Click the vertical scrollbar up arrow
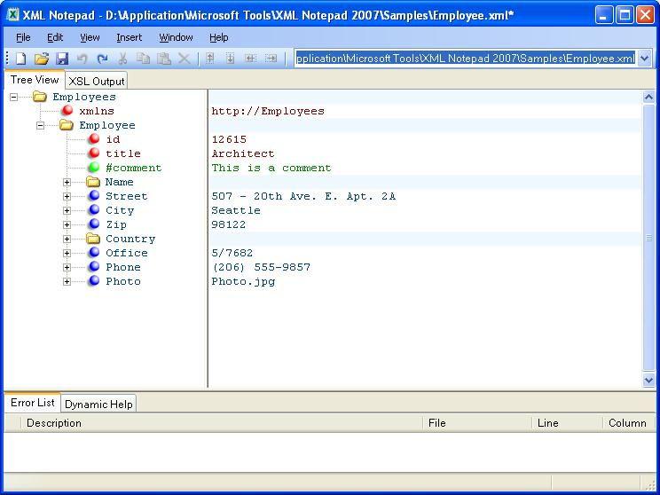 pos(648,98)
